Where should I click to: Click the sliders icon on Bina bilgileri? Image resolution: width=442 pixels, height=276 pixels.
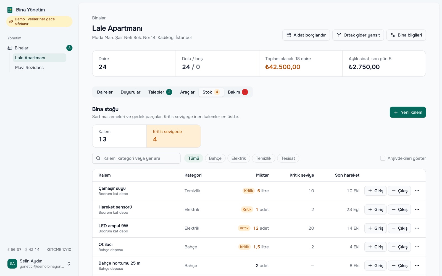393,35
